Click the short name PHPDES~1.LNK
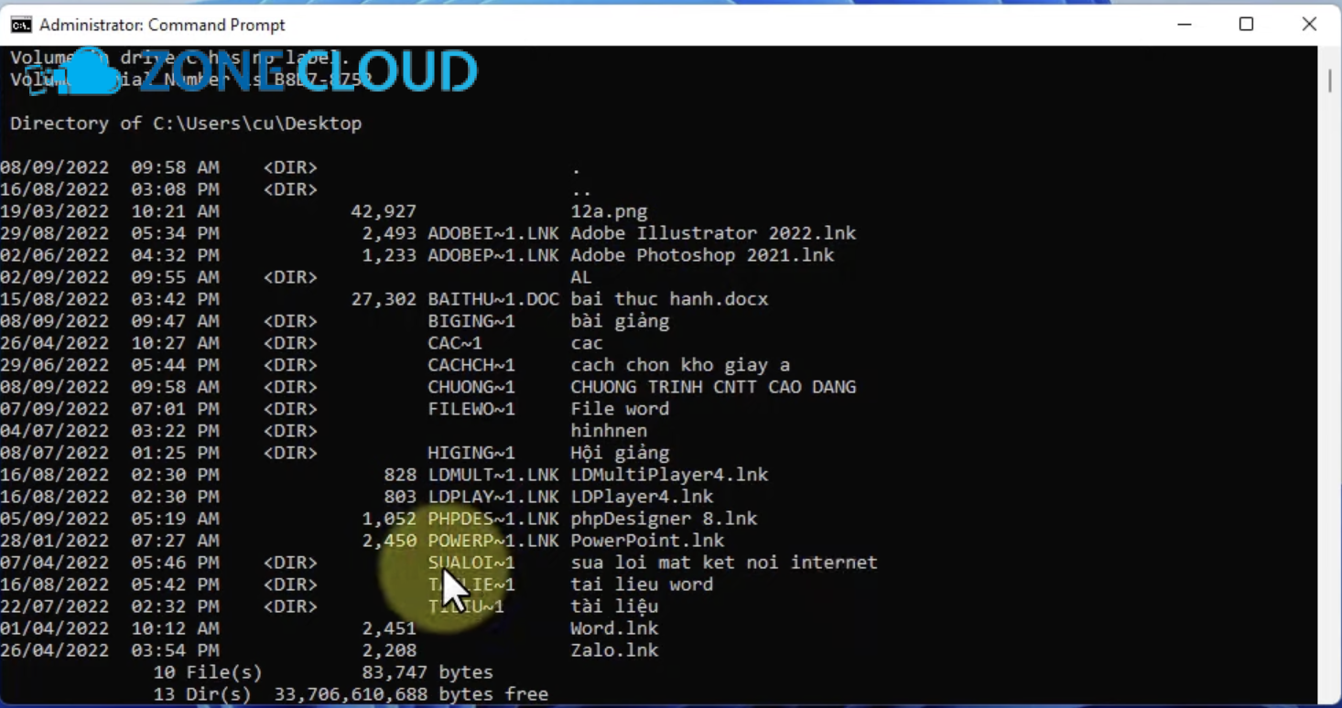 coord(493,519)
